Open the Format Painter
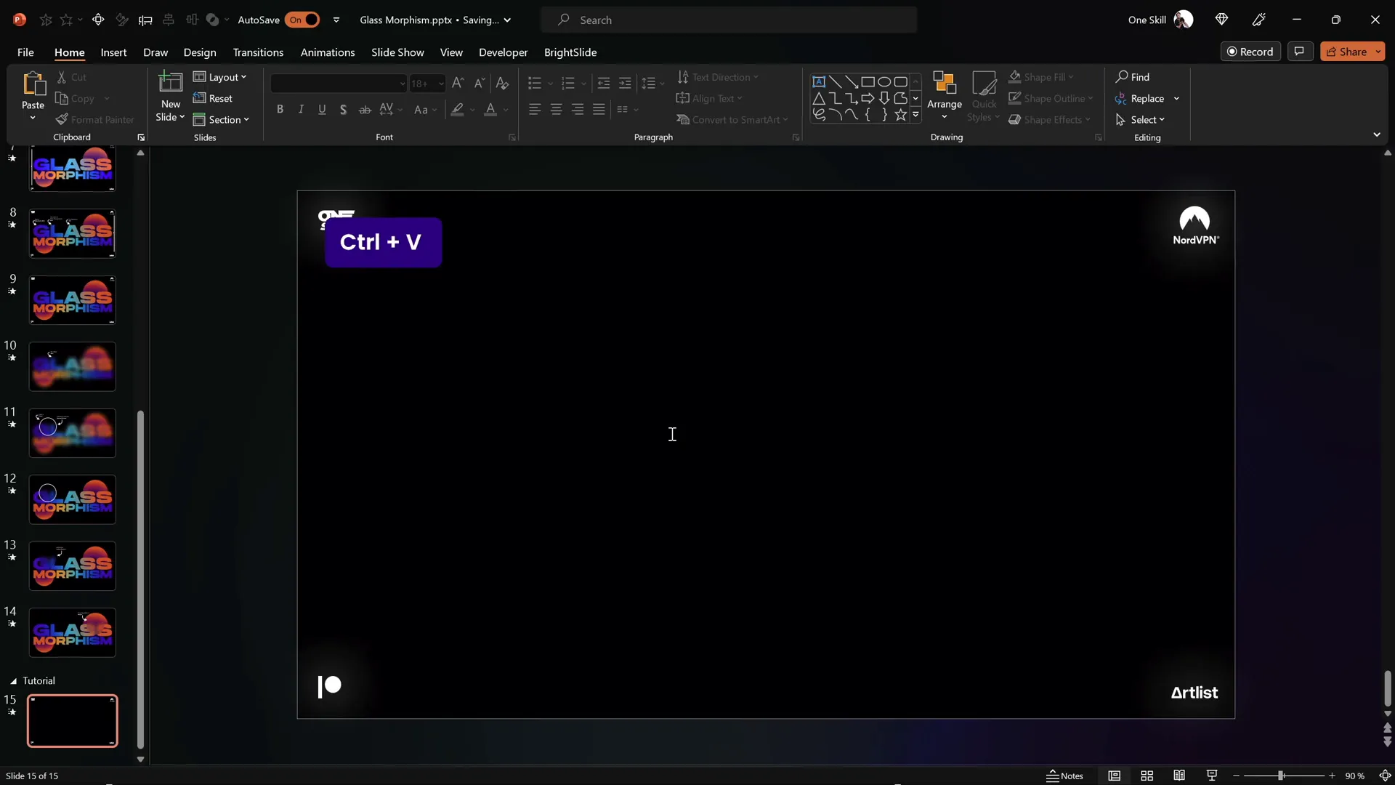The image size is (1395, 785). coord(95,119)
